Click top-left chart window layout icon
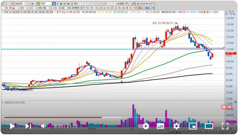238x135 pixels. (x=3, y=4)
